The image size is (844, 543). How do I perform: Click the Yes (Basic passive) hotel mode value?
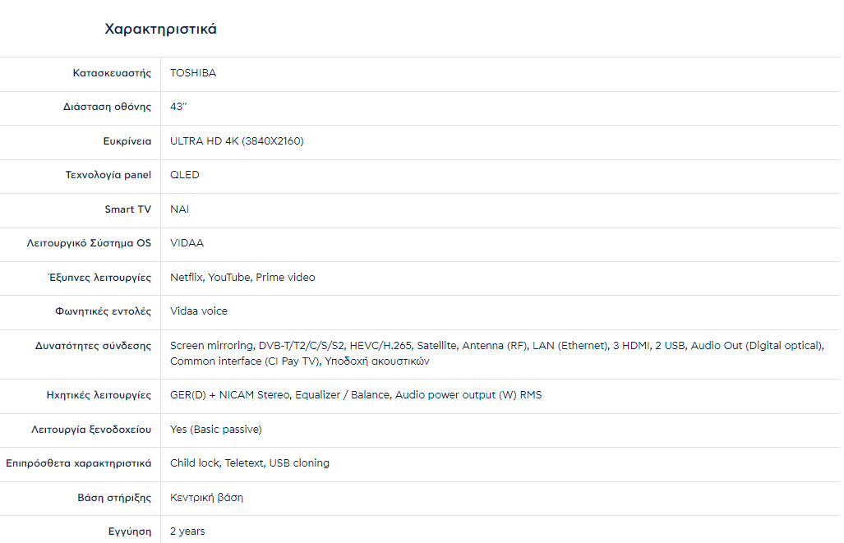point(216,430)
